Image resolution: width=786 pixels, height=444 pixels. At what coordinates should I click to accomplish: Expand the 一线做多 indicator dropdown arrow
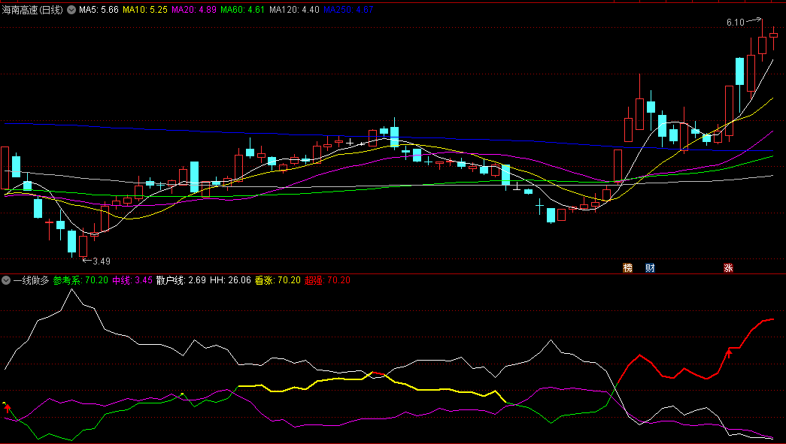[6, 280]
